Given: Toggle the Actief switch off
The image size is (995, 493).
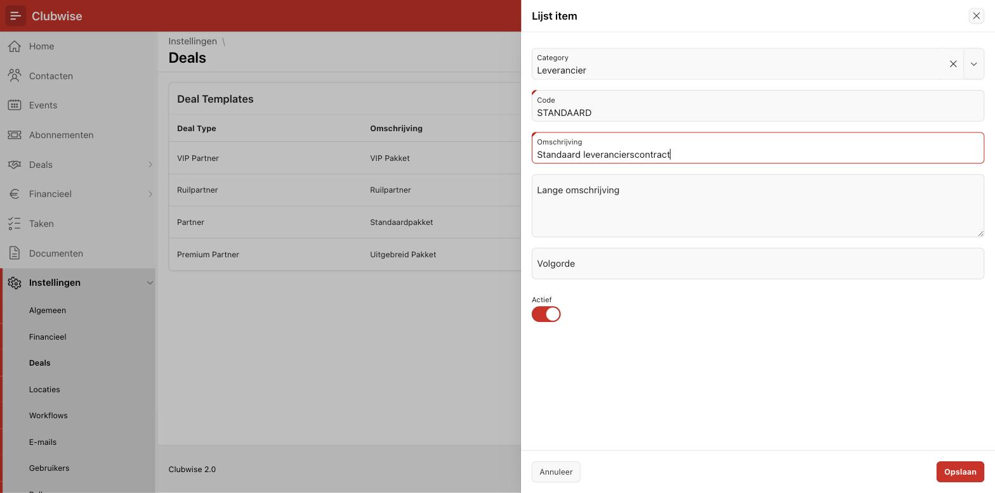Looking at the screenshot, I should coord(546,314).
